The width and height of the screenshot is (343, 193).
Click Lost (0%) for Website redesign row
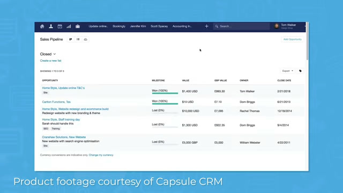click(158, 110)
